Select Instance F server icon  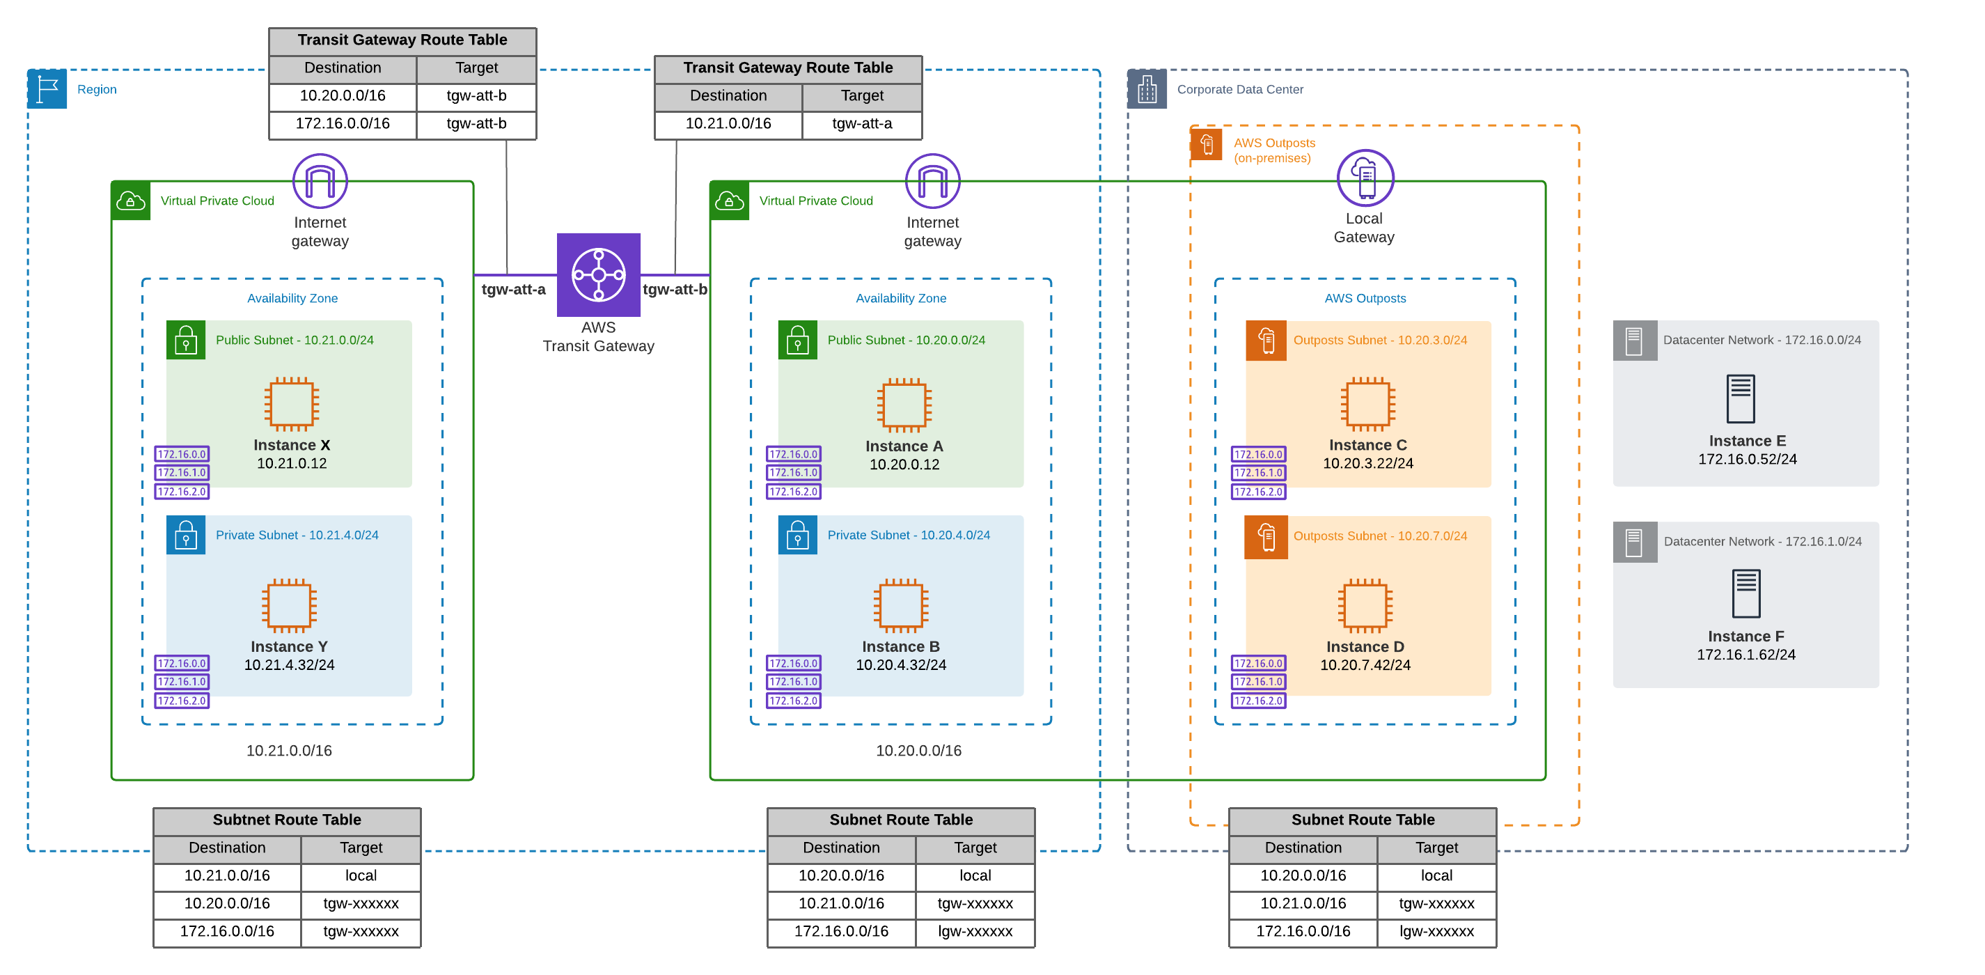point(1746,593)
